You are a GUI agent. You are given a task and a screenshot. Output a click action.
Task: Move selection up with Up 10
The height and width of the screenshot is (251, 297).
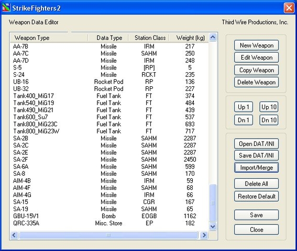click(x=269, y=107)
